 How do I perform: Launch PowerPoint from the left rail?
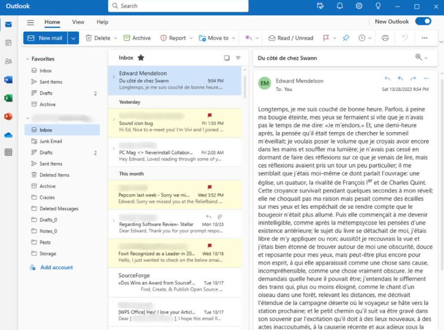(x=9, y=116)
